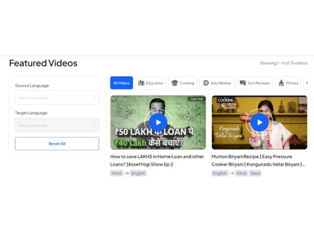
Task: Switch to the Education category tab
Action: (x=151, y=83)
